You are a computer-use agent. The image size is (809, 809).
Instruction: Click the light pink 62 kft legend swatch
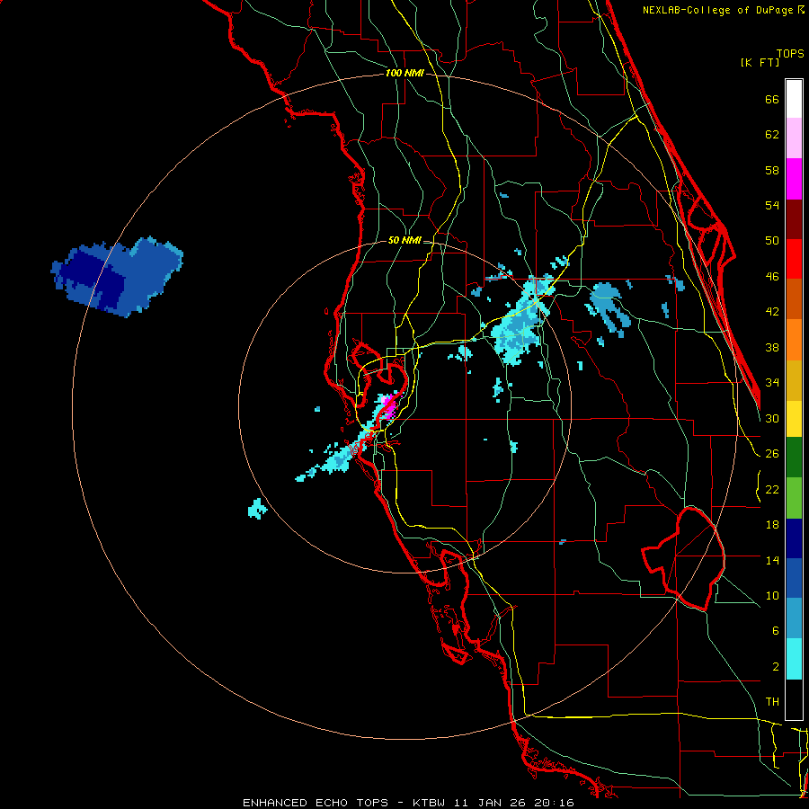point(794,138)
